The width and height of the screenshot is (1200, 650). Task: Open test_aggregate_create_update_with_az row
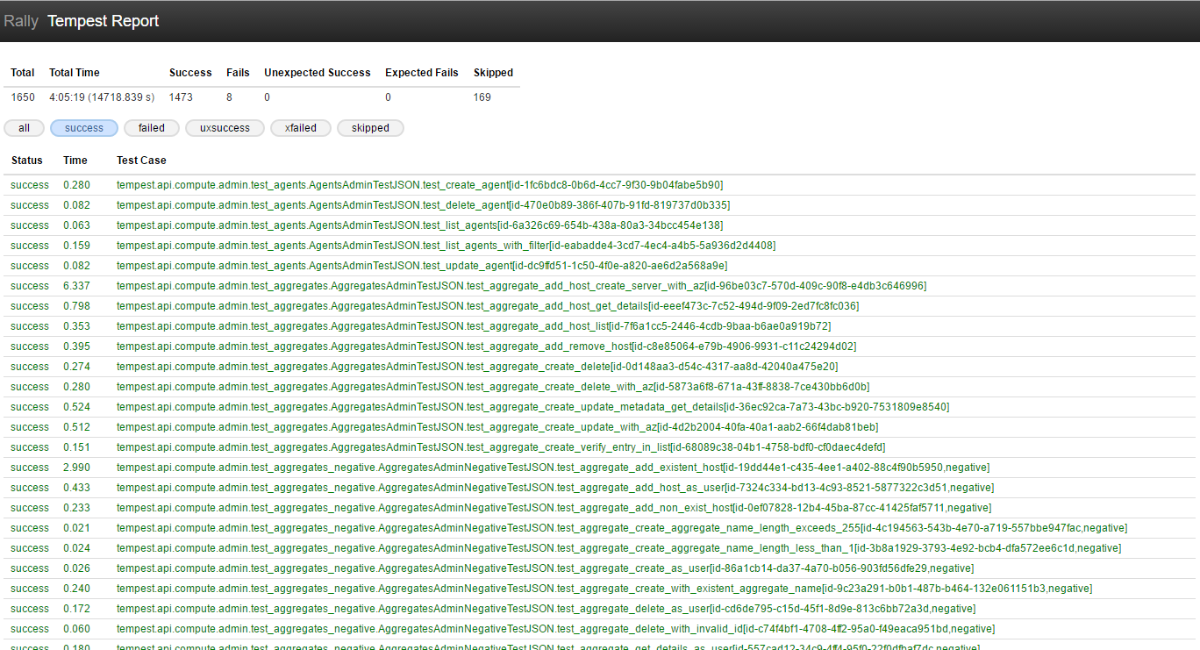[x=599, y=427]
